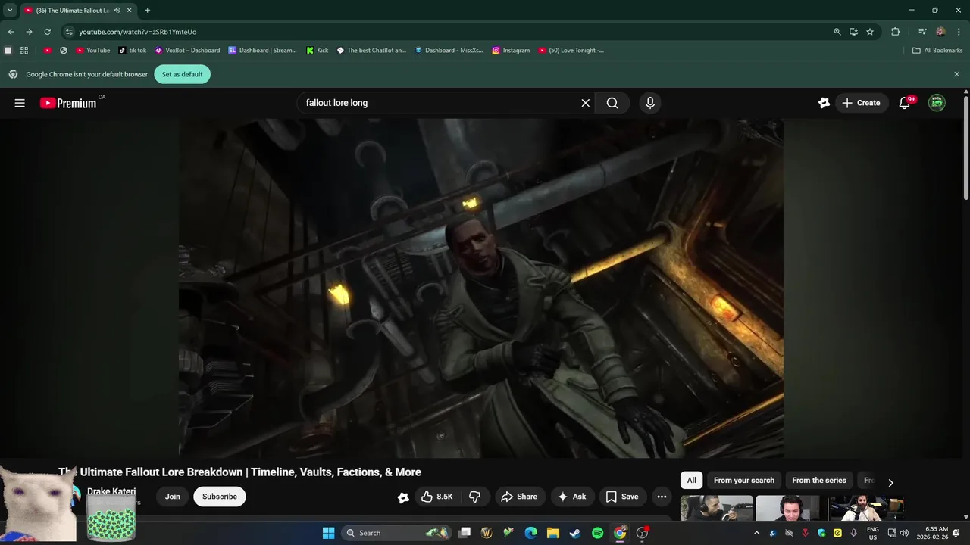Image resolution: width=970 pixels, height=545 pixels.
Task: Open the notifications bell
Action: tap(904, 103)
